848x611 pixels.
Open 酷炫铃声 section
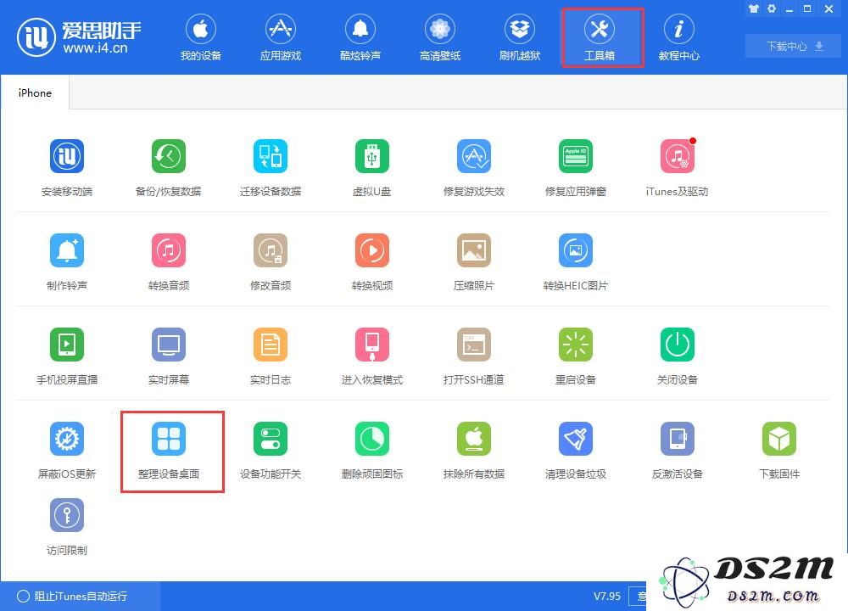tap(360, 36)
